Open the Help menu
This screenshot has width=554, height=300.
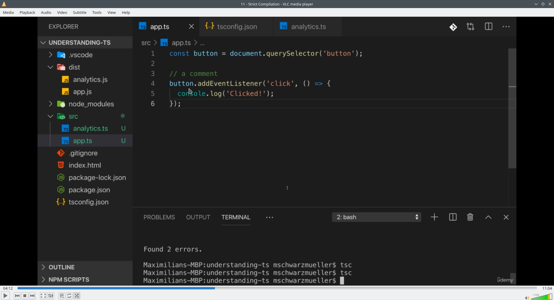point(126,13)
